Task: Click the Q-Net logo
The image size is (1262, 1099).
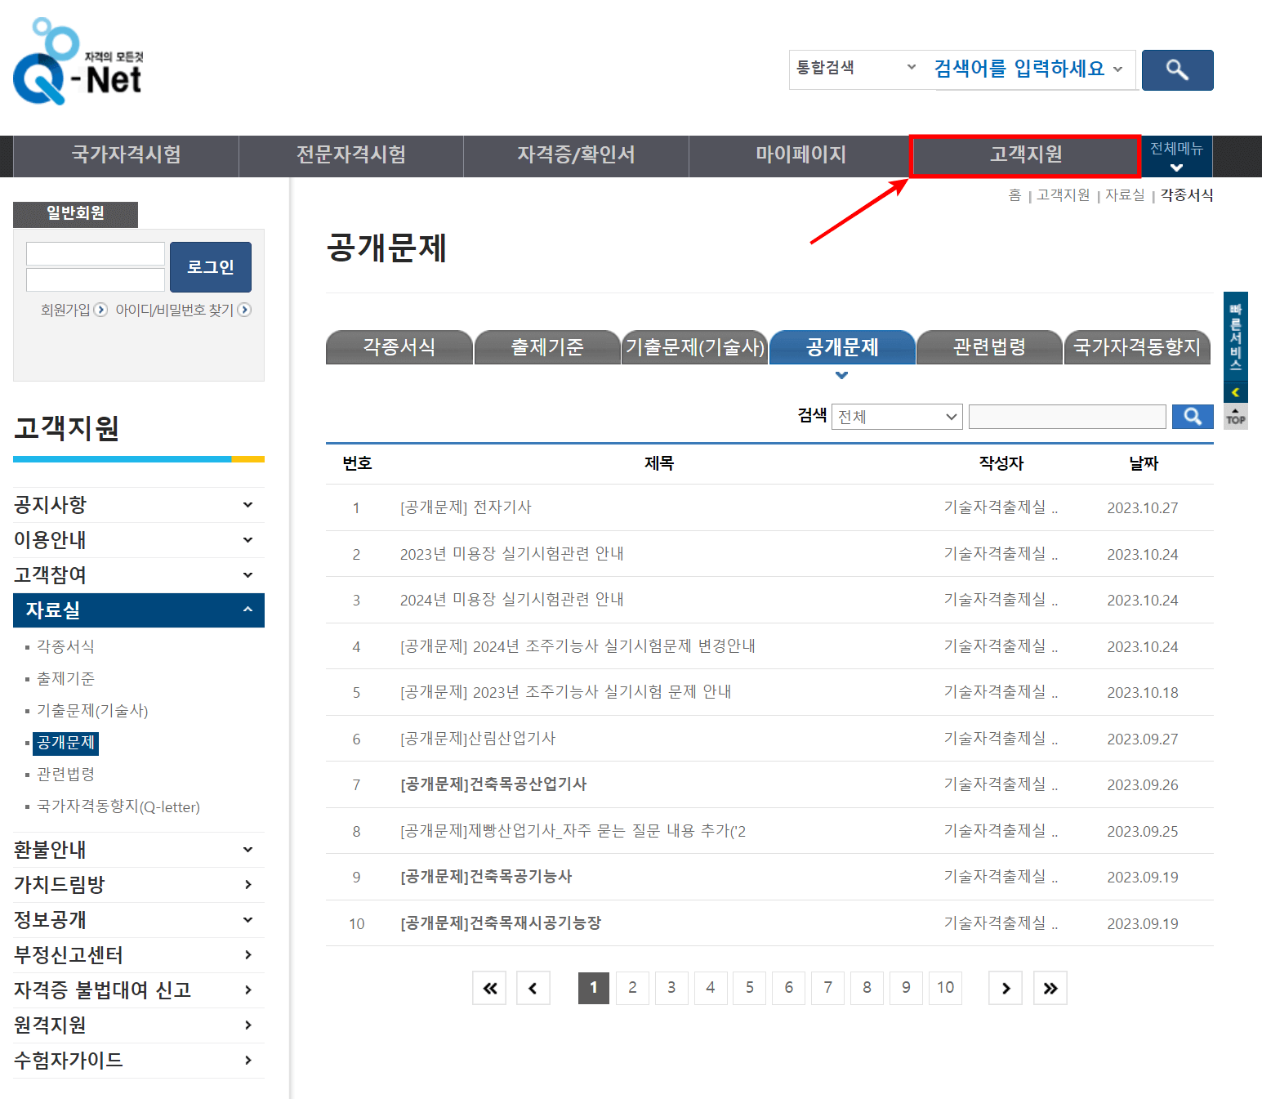Action: (78, 61)
